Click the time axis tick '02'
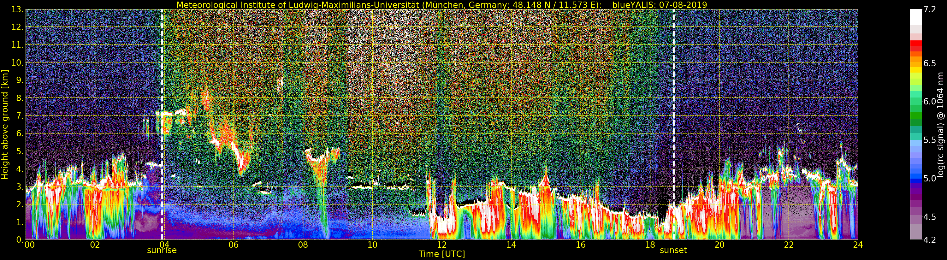Screen dimensions: 947x260 [x=95, y=245]
